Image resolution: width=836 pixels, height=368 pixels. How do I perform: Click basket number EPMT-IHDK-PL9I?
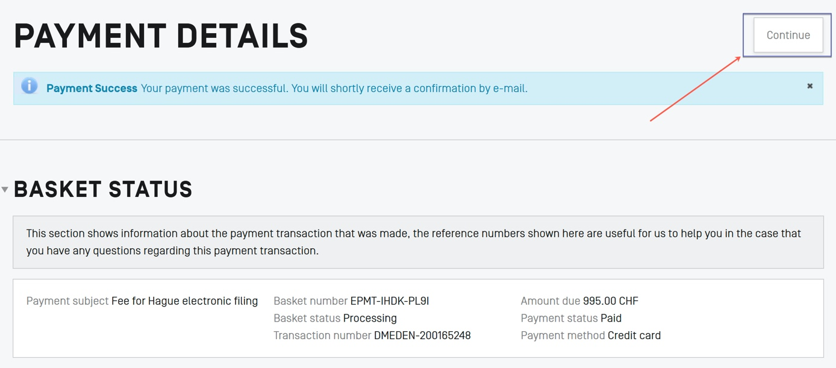(x=389, y=301)
